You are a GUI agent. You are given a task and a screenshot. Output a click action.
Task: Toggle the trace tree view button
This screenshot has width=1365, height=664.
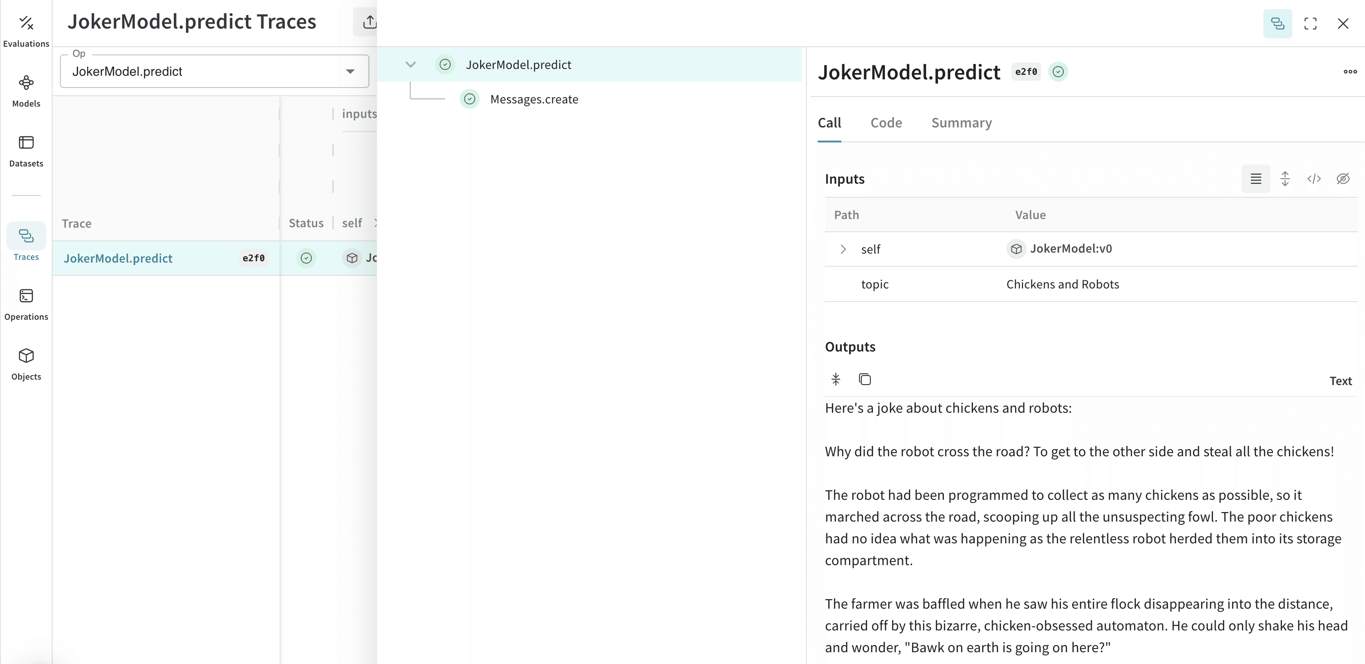[x=1277, y=23]
